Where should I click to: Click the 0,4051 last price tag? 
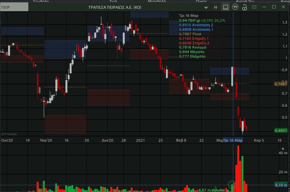(281, 131)
